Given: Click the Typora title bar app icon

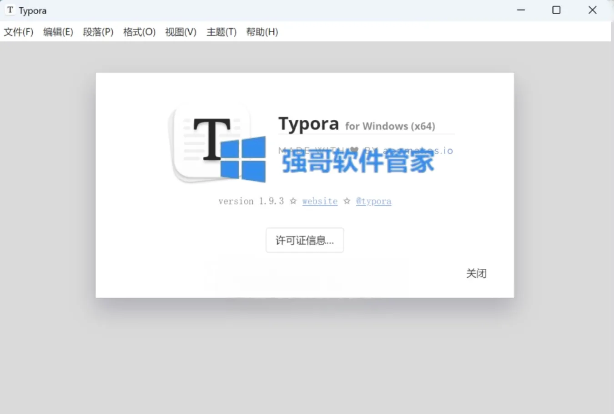Looking at the screenshot, I should (10, 10).
